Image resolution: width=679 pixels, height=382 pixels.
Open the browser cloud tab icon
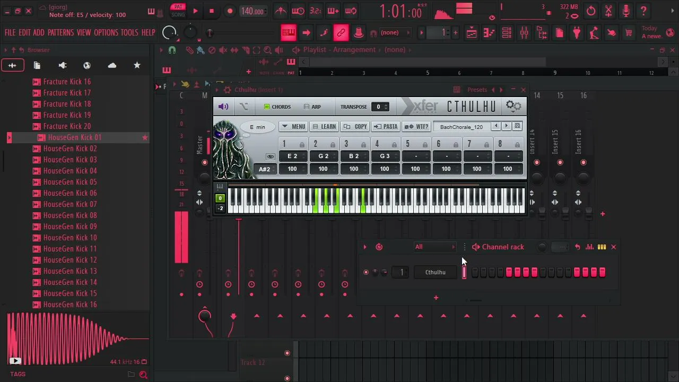pyautogui.click(x=112, y=65)
